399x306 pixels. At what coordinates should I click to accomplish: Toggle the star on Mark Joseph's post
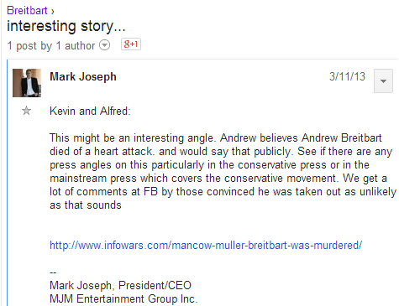point(26,111)
